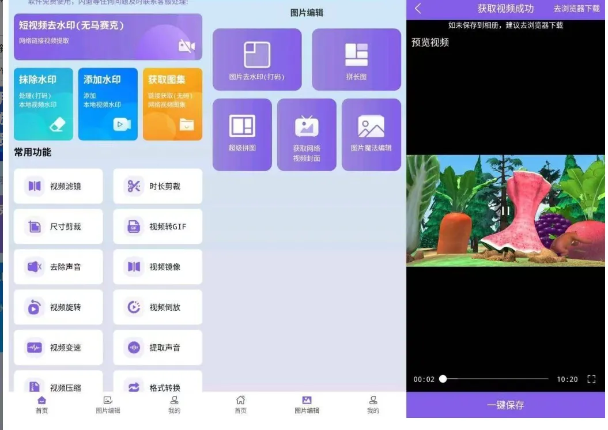
Task: Select the 视频镜像 mirror tool
Action: pyautogui.click(x=157, y=266)
